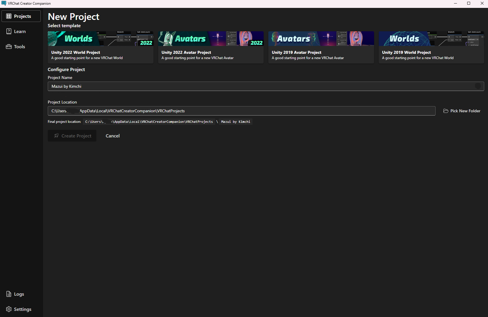Click the 'Configure Project' heading text
This screenshot has height=317, width=488.
(x=66, y=70)
